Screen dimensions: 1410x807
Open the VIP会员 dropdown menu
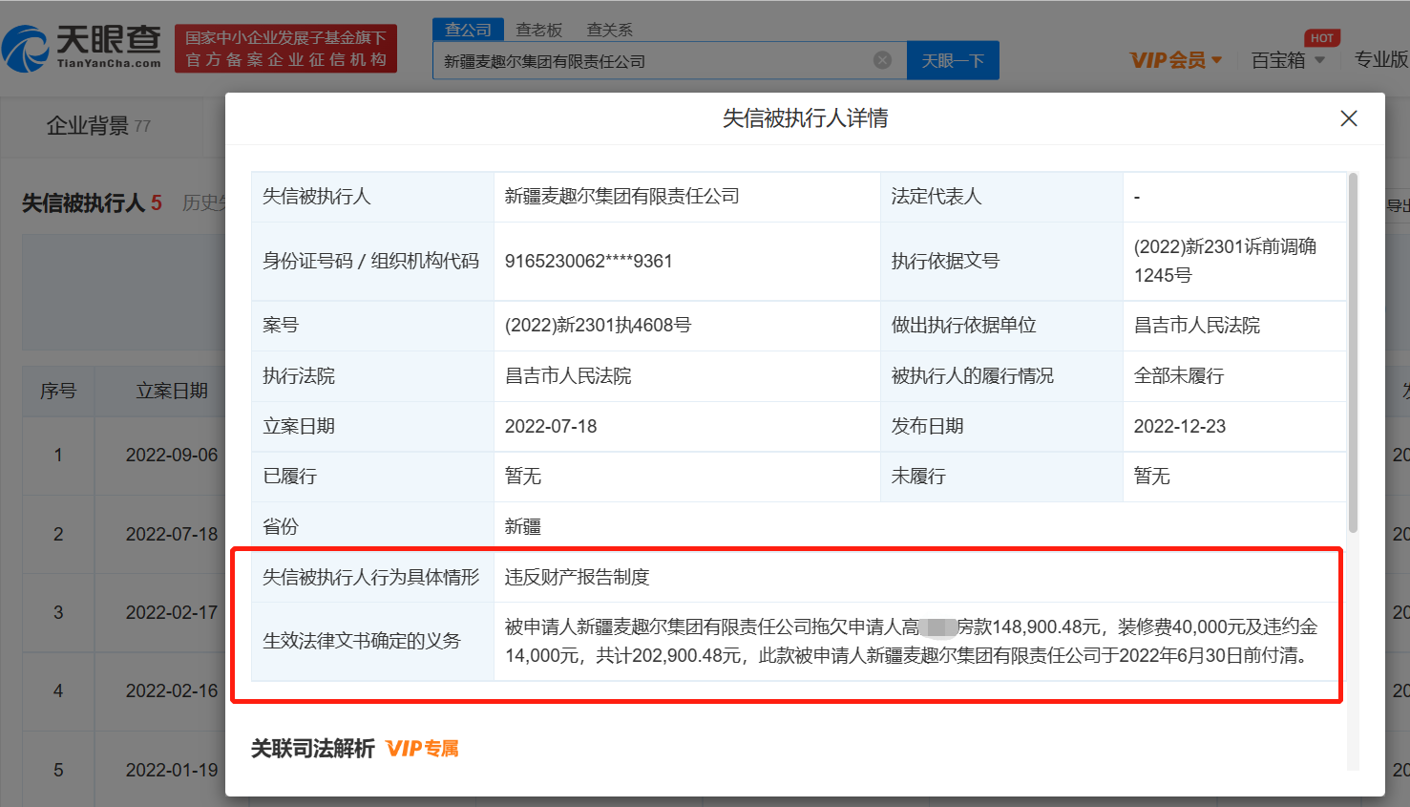point(1175,60)
